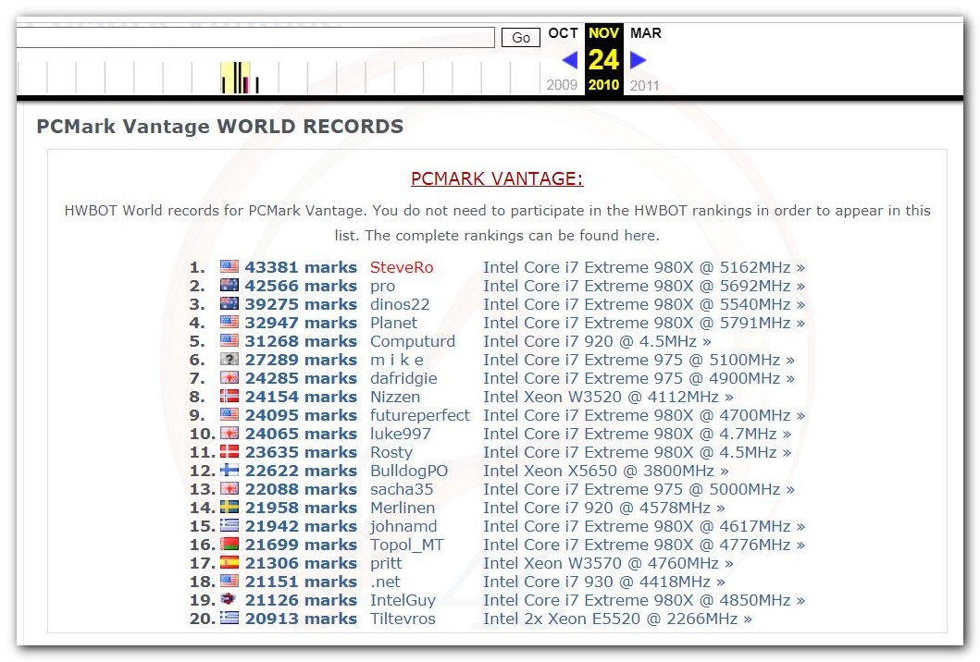This screenshot has width=980, height=662.
Task: Open the 31268 marks score entry
Action: pyautogui.click(x=301, y=341)
